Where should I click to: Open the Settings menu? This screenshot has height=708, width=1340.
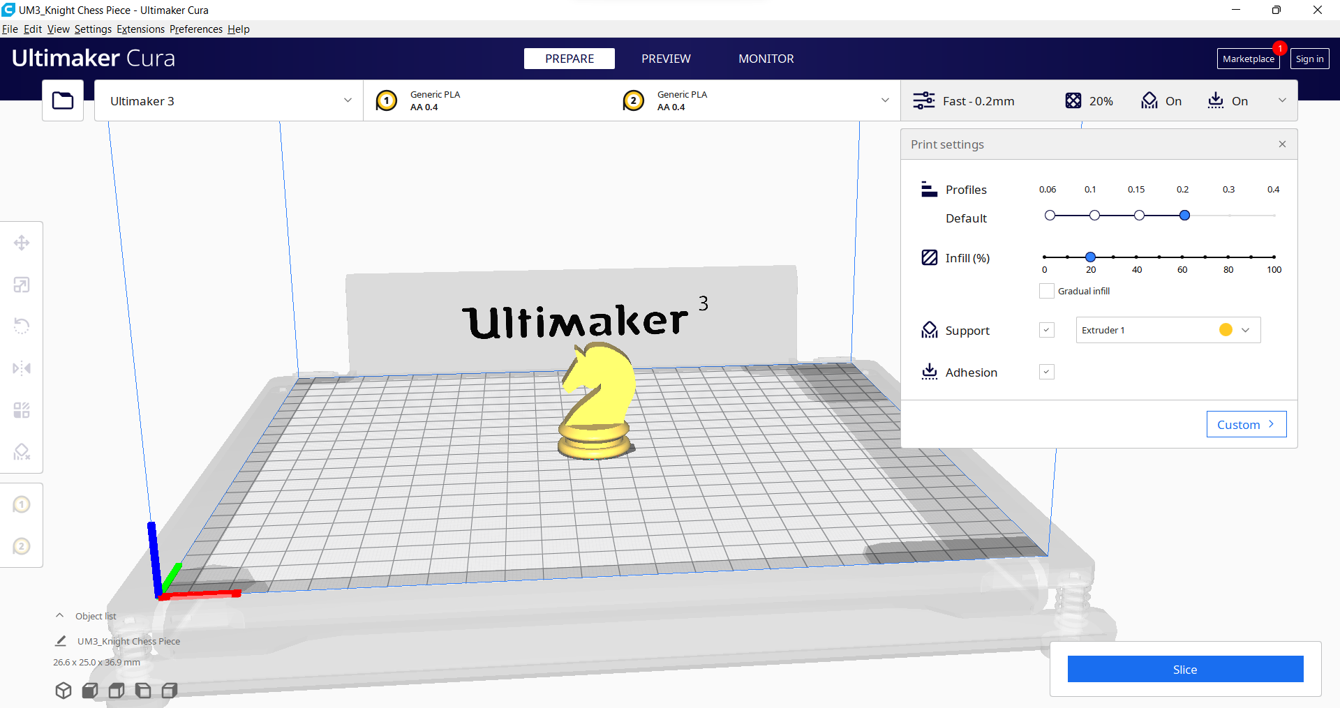pyautogui.click(x=93, y=29)
